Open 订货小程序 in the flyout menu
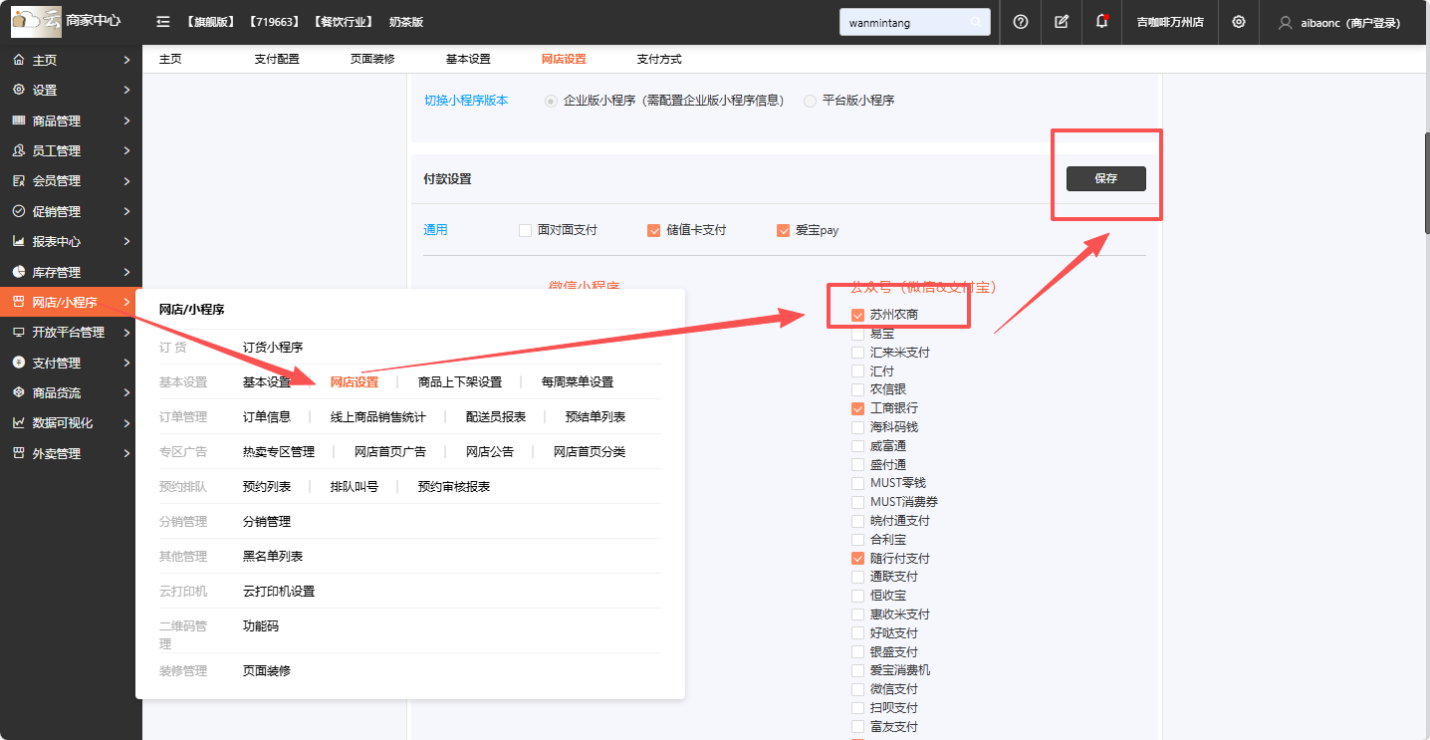This screenshot has height=740, width=1430. click(x=273, y=348)
